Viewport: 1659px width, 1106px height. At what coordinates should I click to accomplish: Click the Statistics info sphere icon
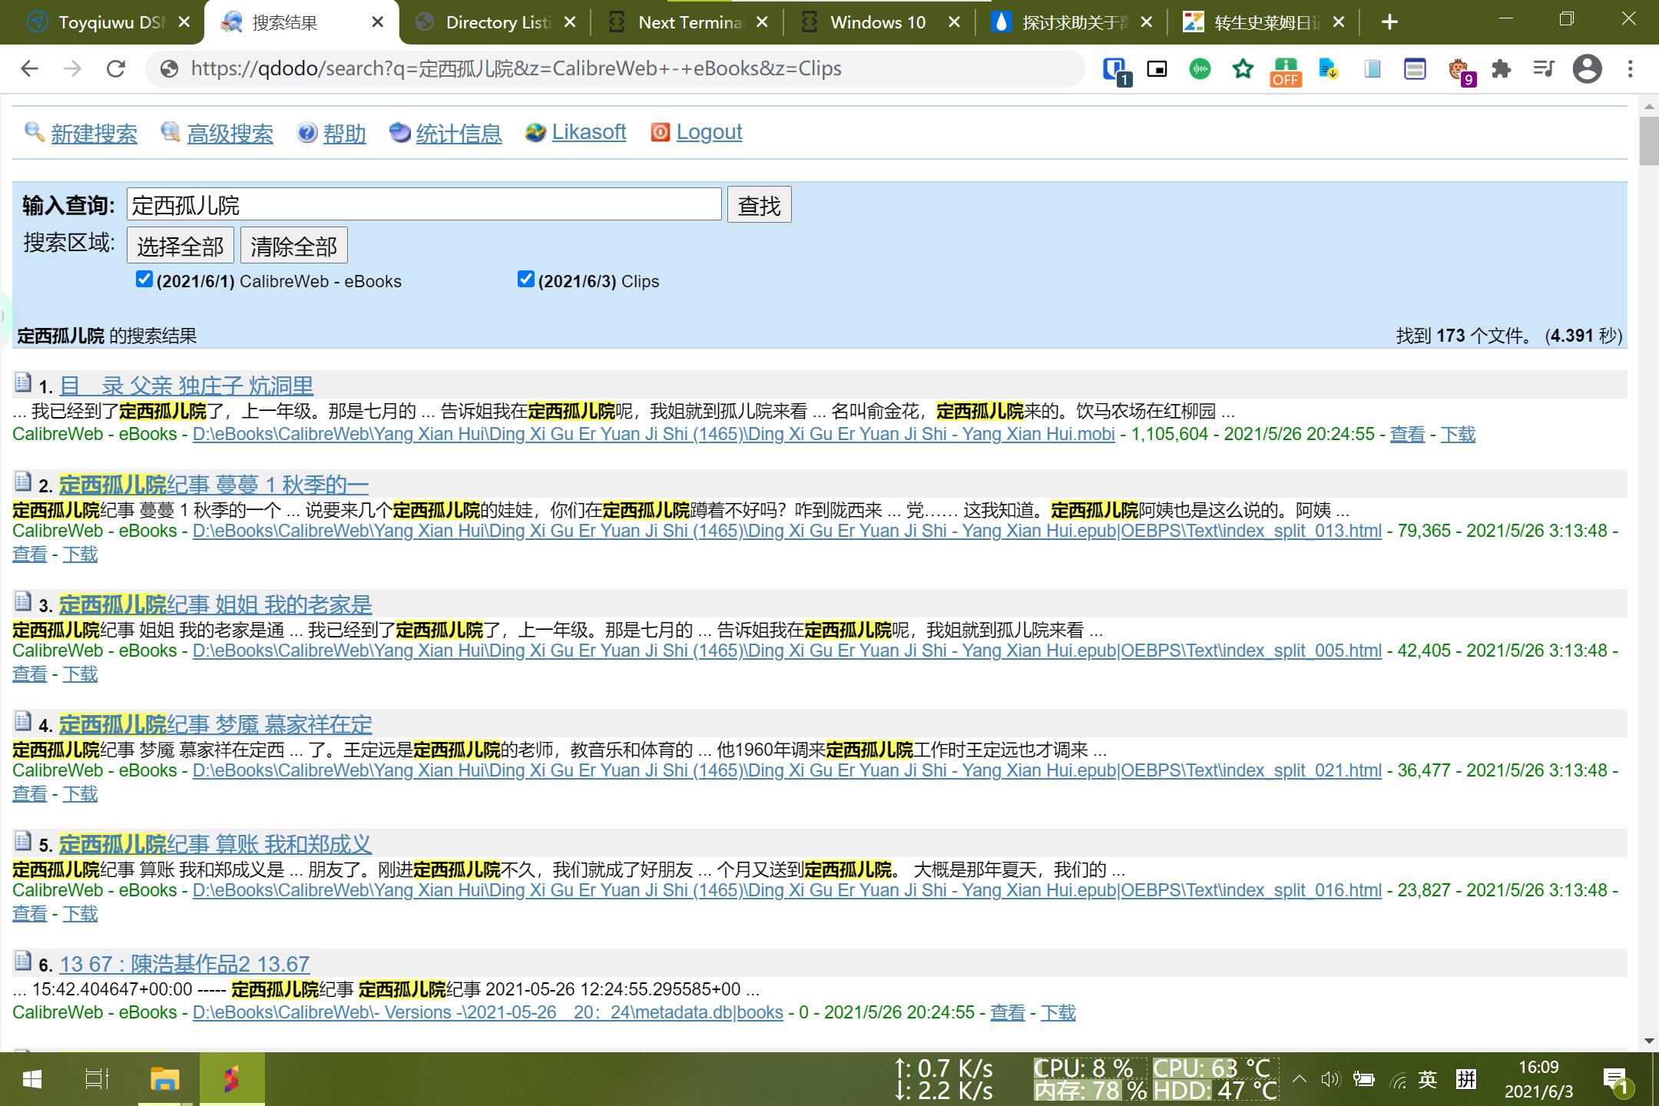399,132
